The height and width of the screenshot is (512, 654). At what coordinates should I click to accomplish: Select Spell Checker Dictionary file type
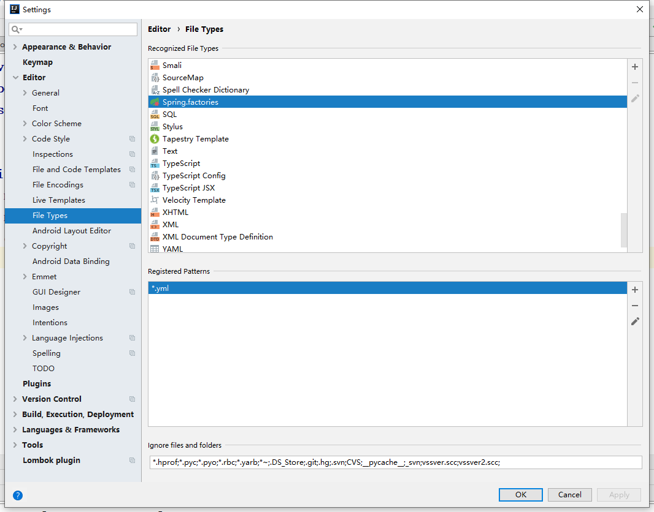388,90
